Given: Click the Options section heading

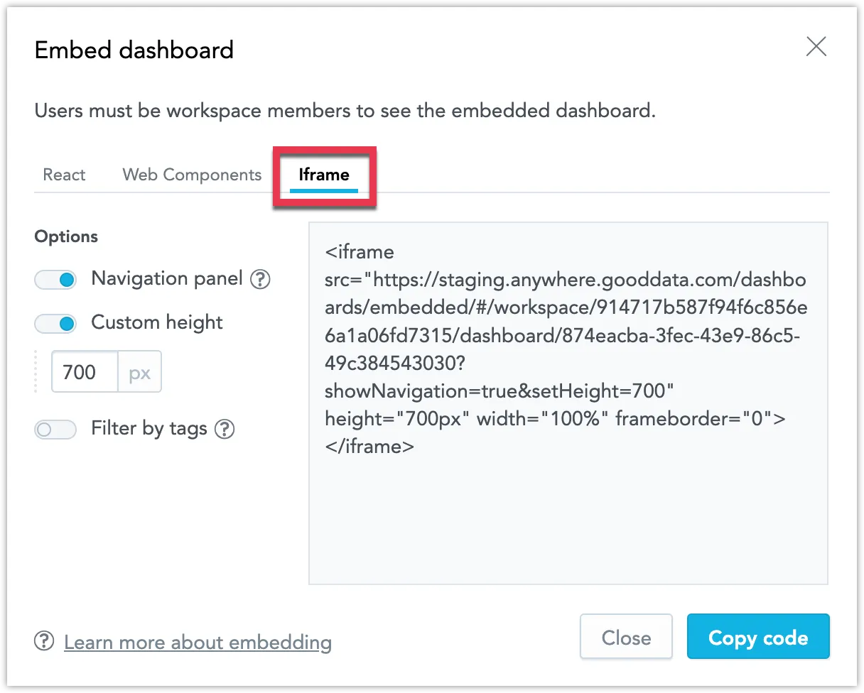Looking at the screenshot, I should tap(65, 236).
